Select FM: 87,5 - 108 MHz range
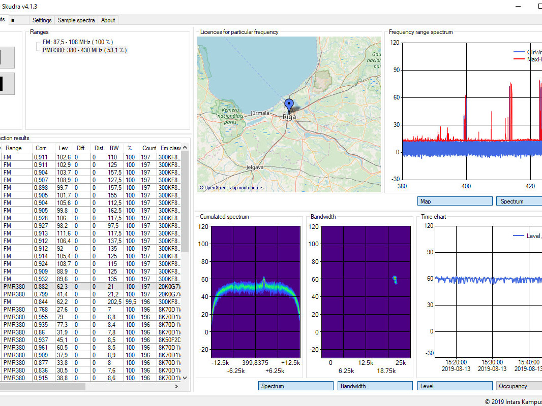This screenshot has height=406, width=542. [x=77, y=42]
